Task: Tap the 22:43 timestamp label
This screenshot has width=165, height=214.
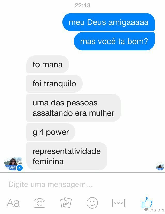Action: point(83,5)
